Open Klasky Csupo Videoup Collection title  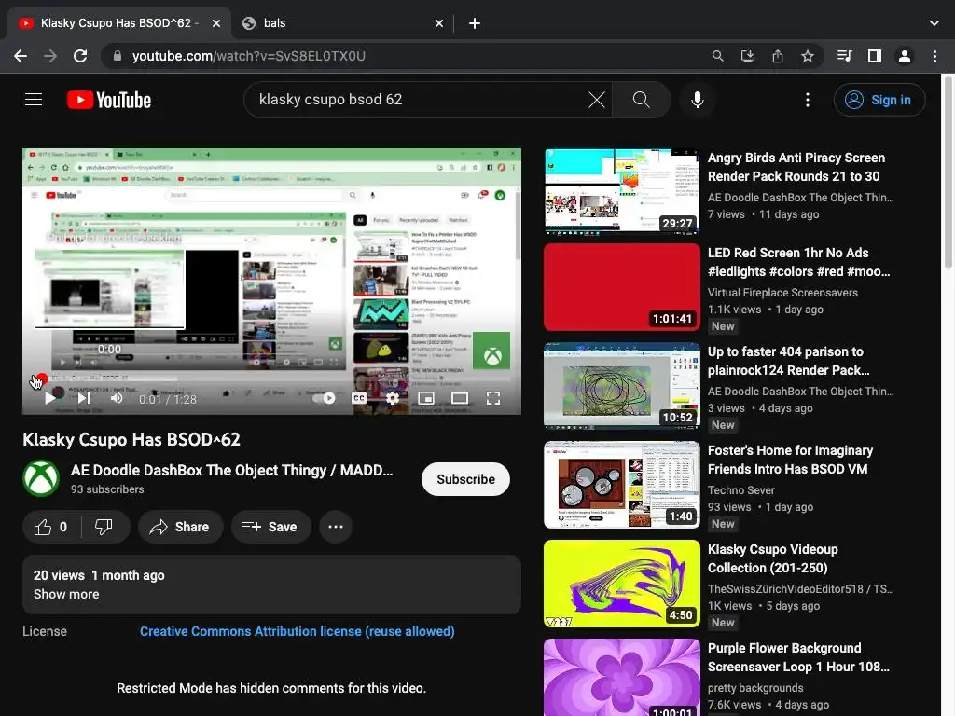[x=772, y=558]
